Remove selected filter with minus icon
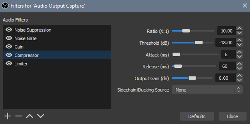The width and height of the screenshot is (250, 124). click(18, 116)
